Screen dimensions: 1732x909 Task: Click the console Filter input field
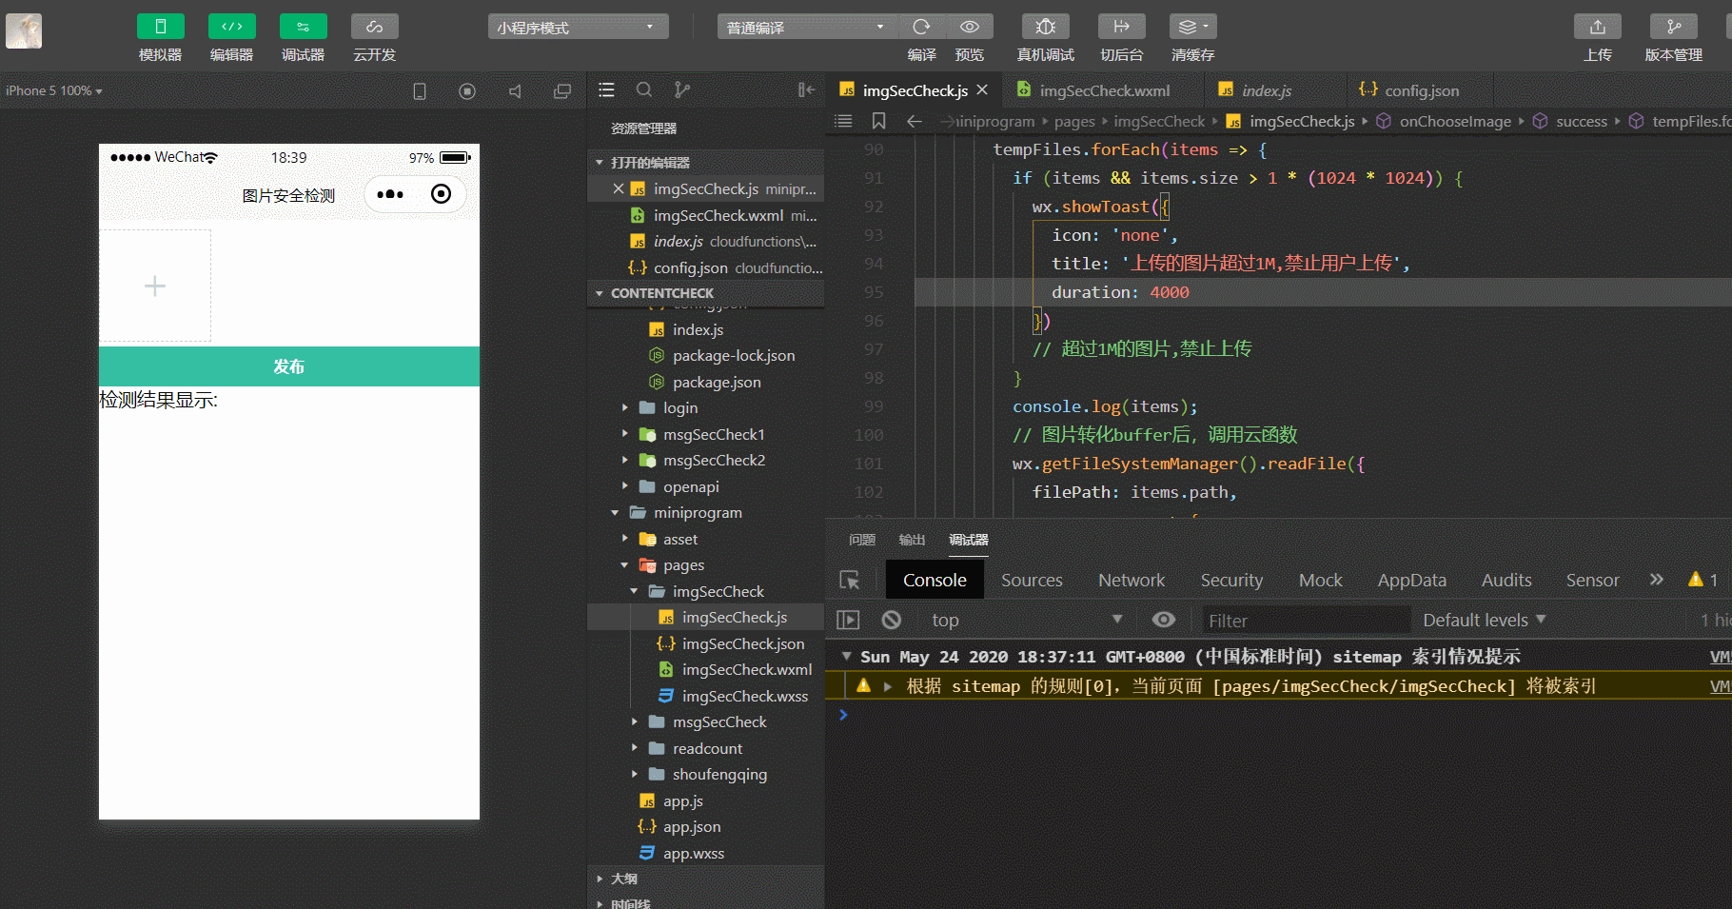1304,621
